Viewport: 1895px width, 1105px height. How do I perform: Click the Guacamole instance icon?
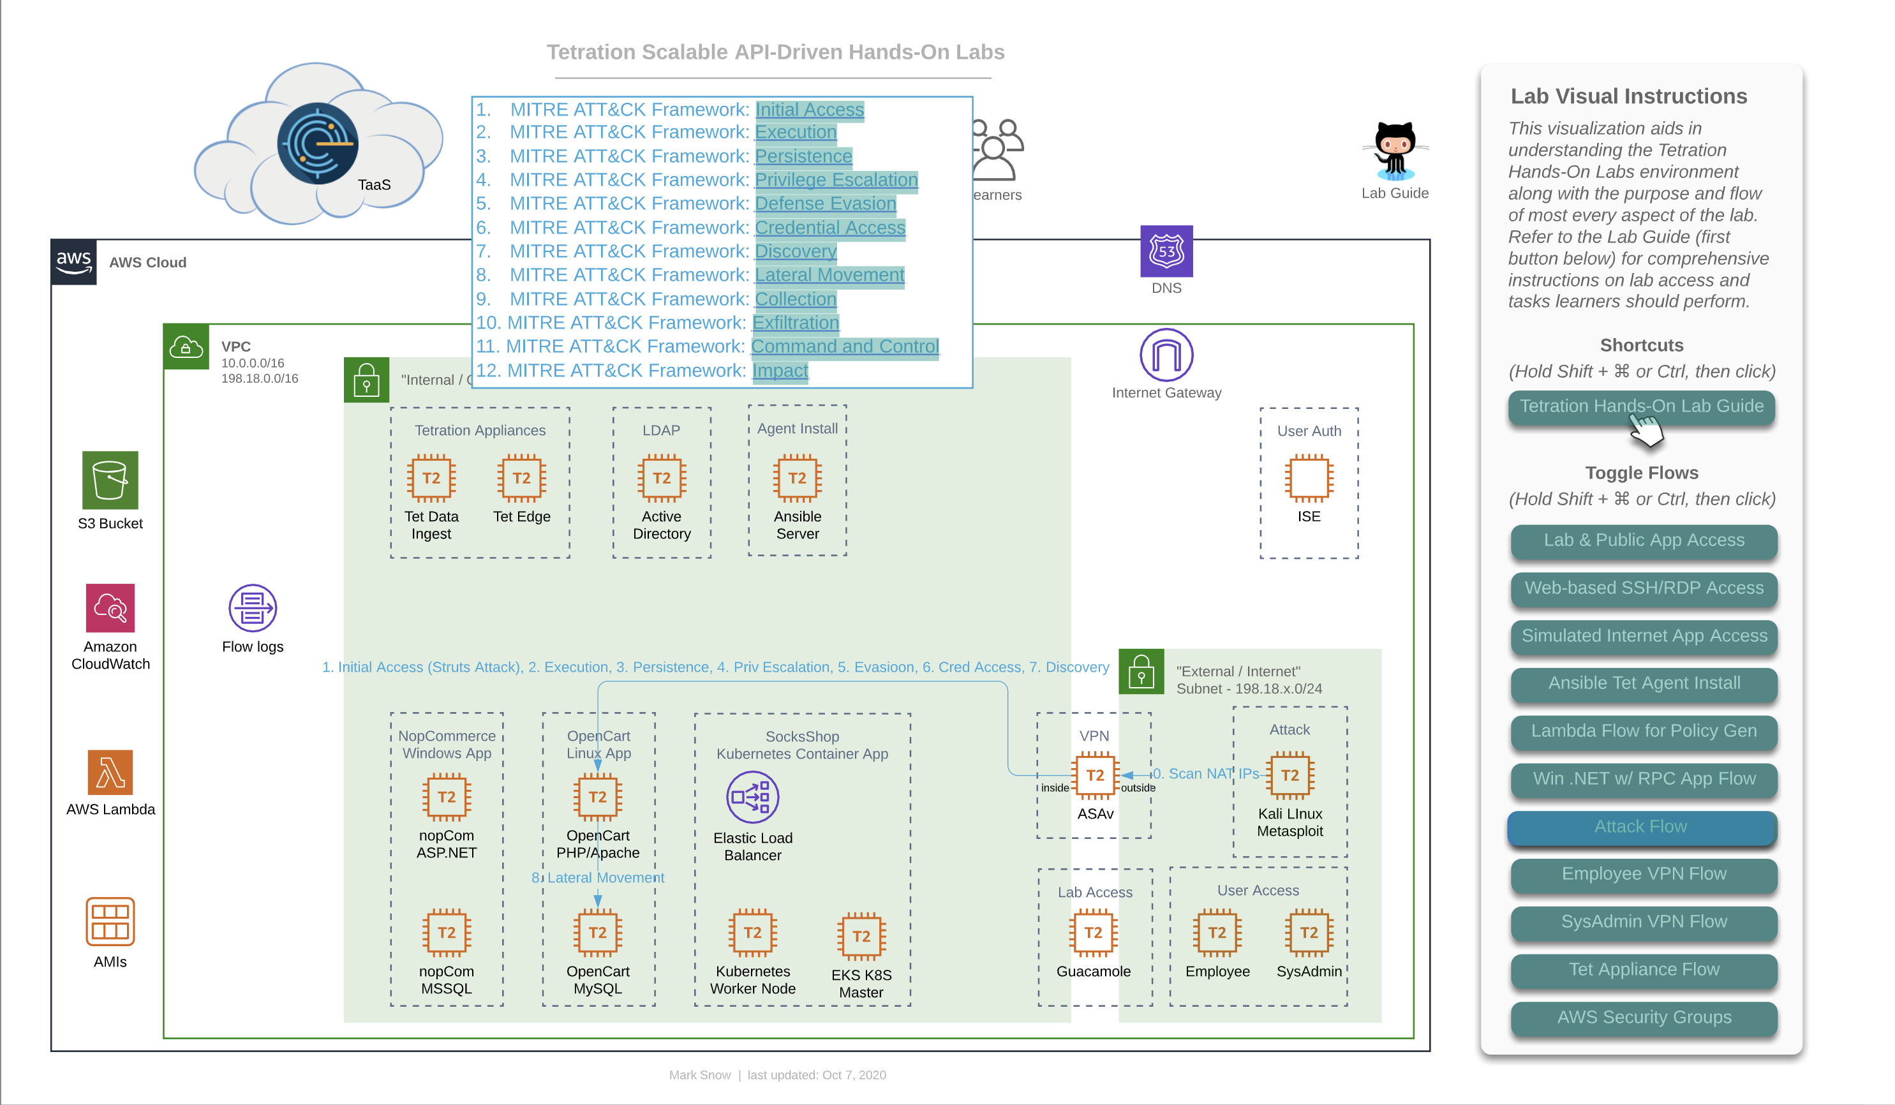[1094, 933]
